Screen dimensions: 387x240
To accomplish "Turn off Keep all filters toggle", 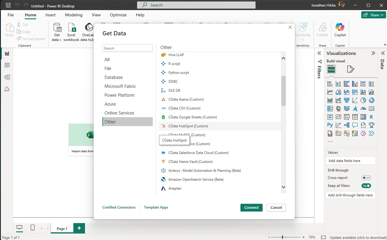I will (366, 186).
